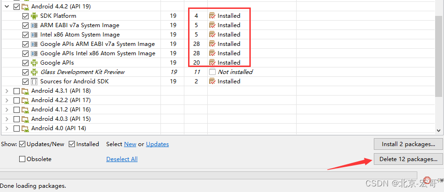Expand the Android 4.3.1 (API 18) group
This screenshot has height=192, width=444.
pos(7,91)
